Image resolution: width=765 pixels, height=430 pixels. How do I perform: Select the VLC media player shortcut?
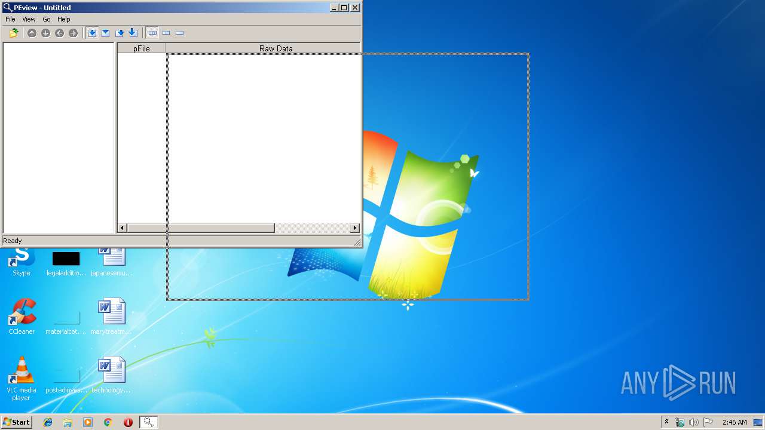[x=22, y=379]
